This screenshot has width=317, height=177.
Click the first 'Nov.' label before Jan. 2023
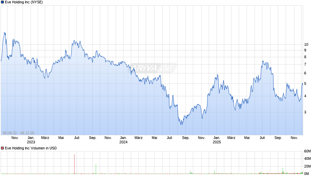[15, 138]
